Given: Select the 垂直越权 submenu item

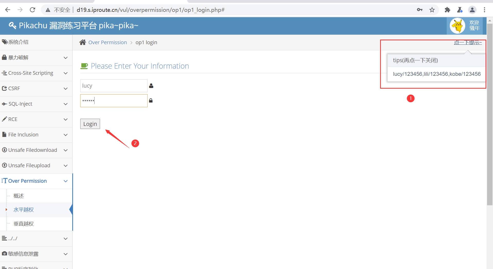Looking at the screenshot, I should click(x=24, y=224).
